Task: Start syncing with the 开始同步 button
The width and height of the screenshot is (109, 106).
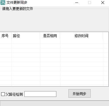Action: (x=80, y=93)
